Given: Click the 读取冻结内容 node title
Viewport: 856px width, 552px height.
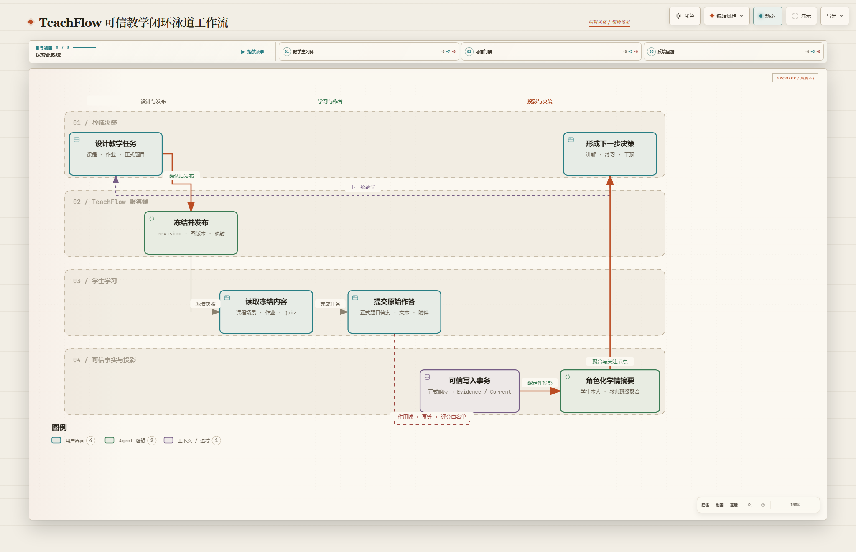Looking at the screenshot, I should pyautogui.click(x=266, y=302).
